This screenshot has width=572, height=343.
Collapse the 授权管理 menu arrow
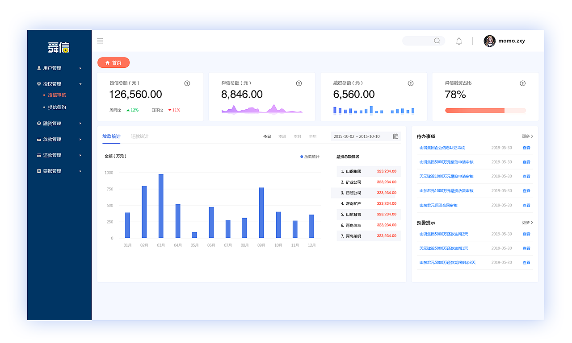pos(80,84)
